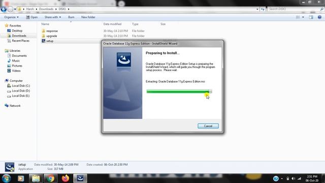Screen dimensions: 325x183
Task: Sort files by Type column header
Action: coord(135,24)
